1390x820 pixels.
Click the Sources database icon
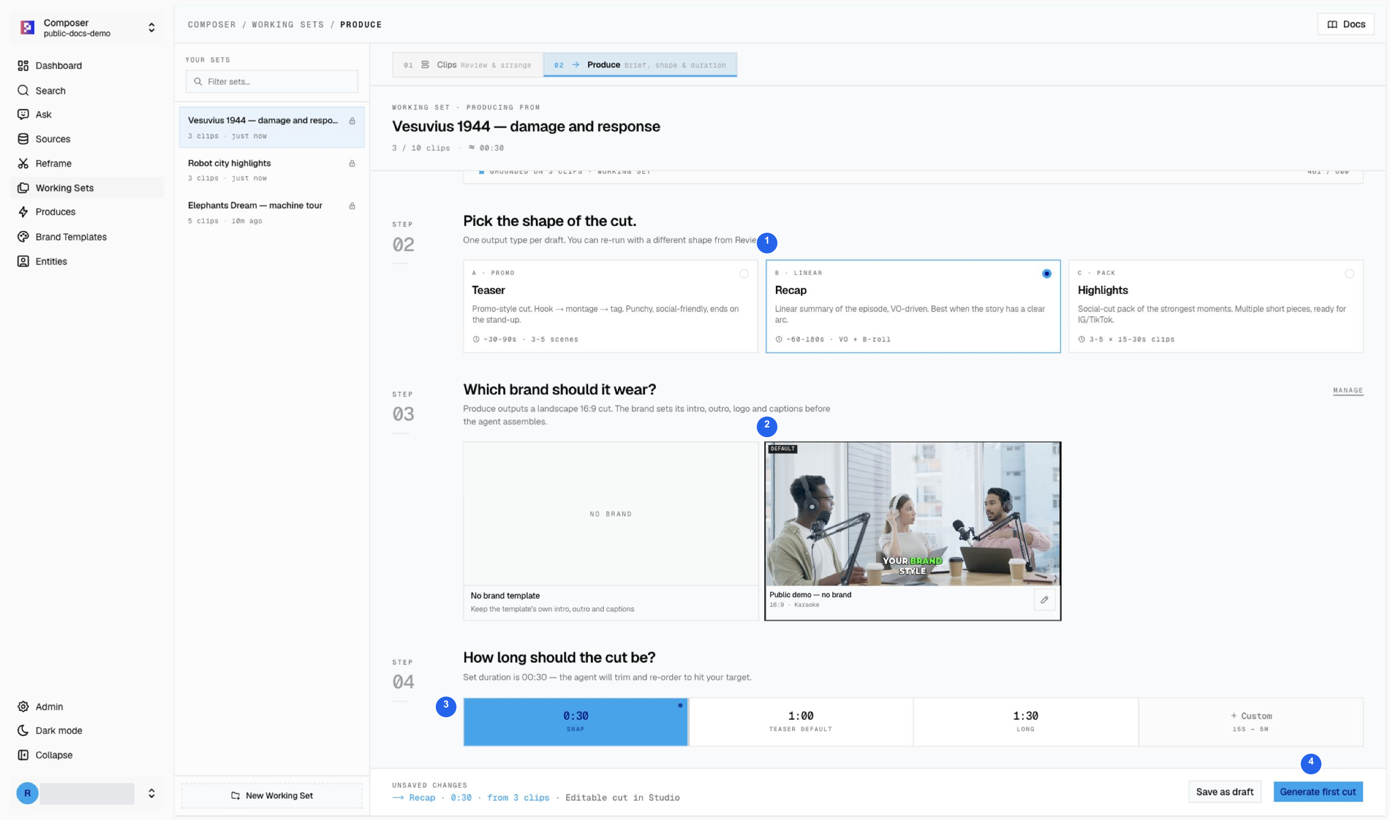click(23, 139)
